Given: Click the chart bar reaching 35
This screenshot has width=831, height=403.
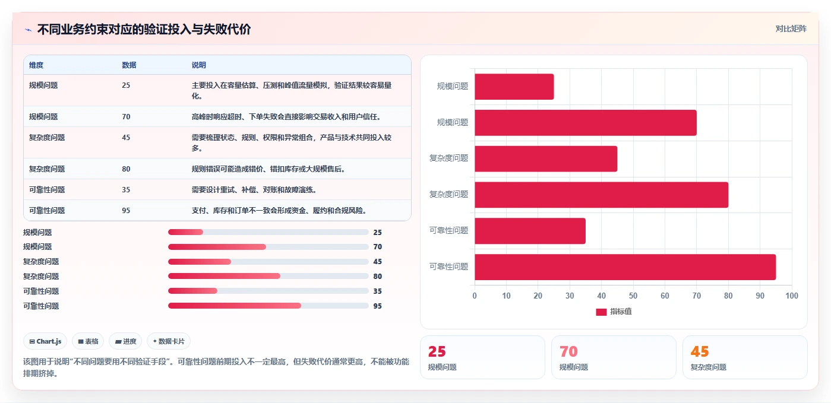Looking at the screenshot, I should [x=530, y=231].
